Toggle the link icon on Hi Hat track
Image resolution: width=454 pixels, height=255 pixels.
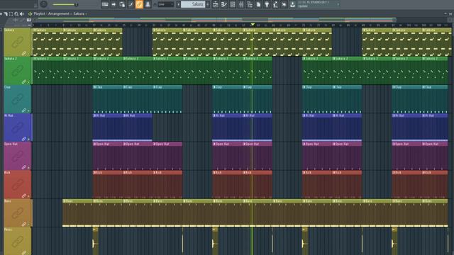point(24,139)
